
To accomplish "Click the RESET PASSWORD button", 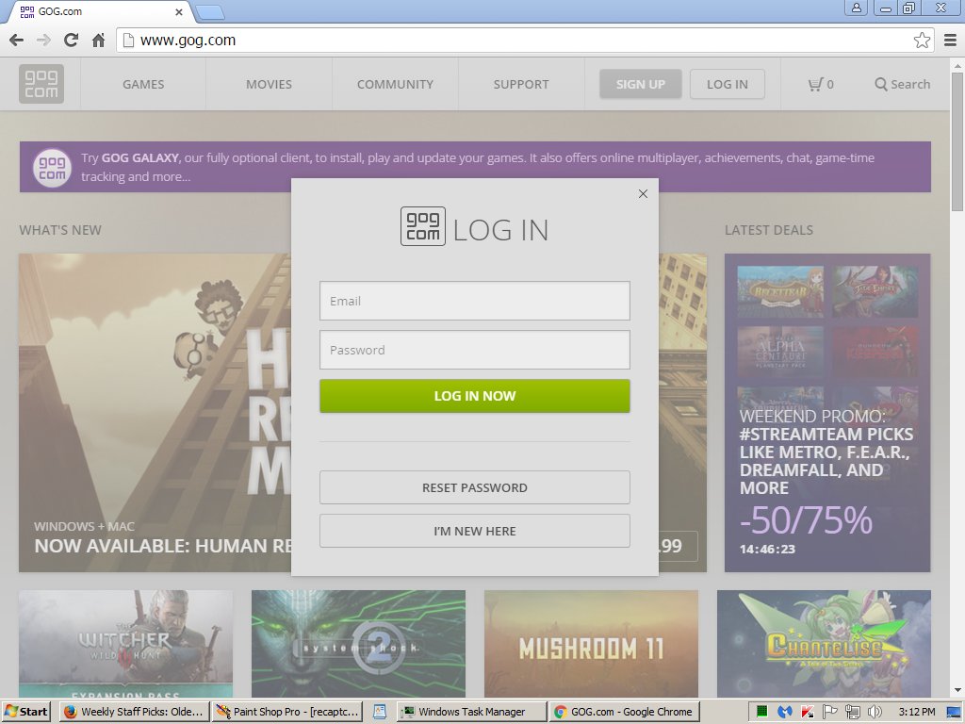I will tap(475, 487).
